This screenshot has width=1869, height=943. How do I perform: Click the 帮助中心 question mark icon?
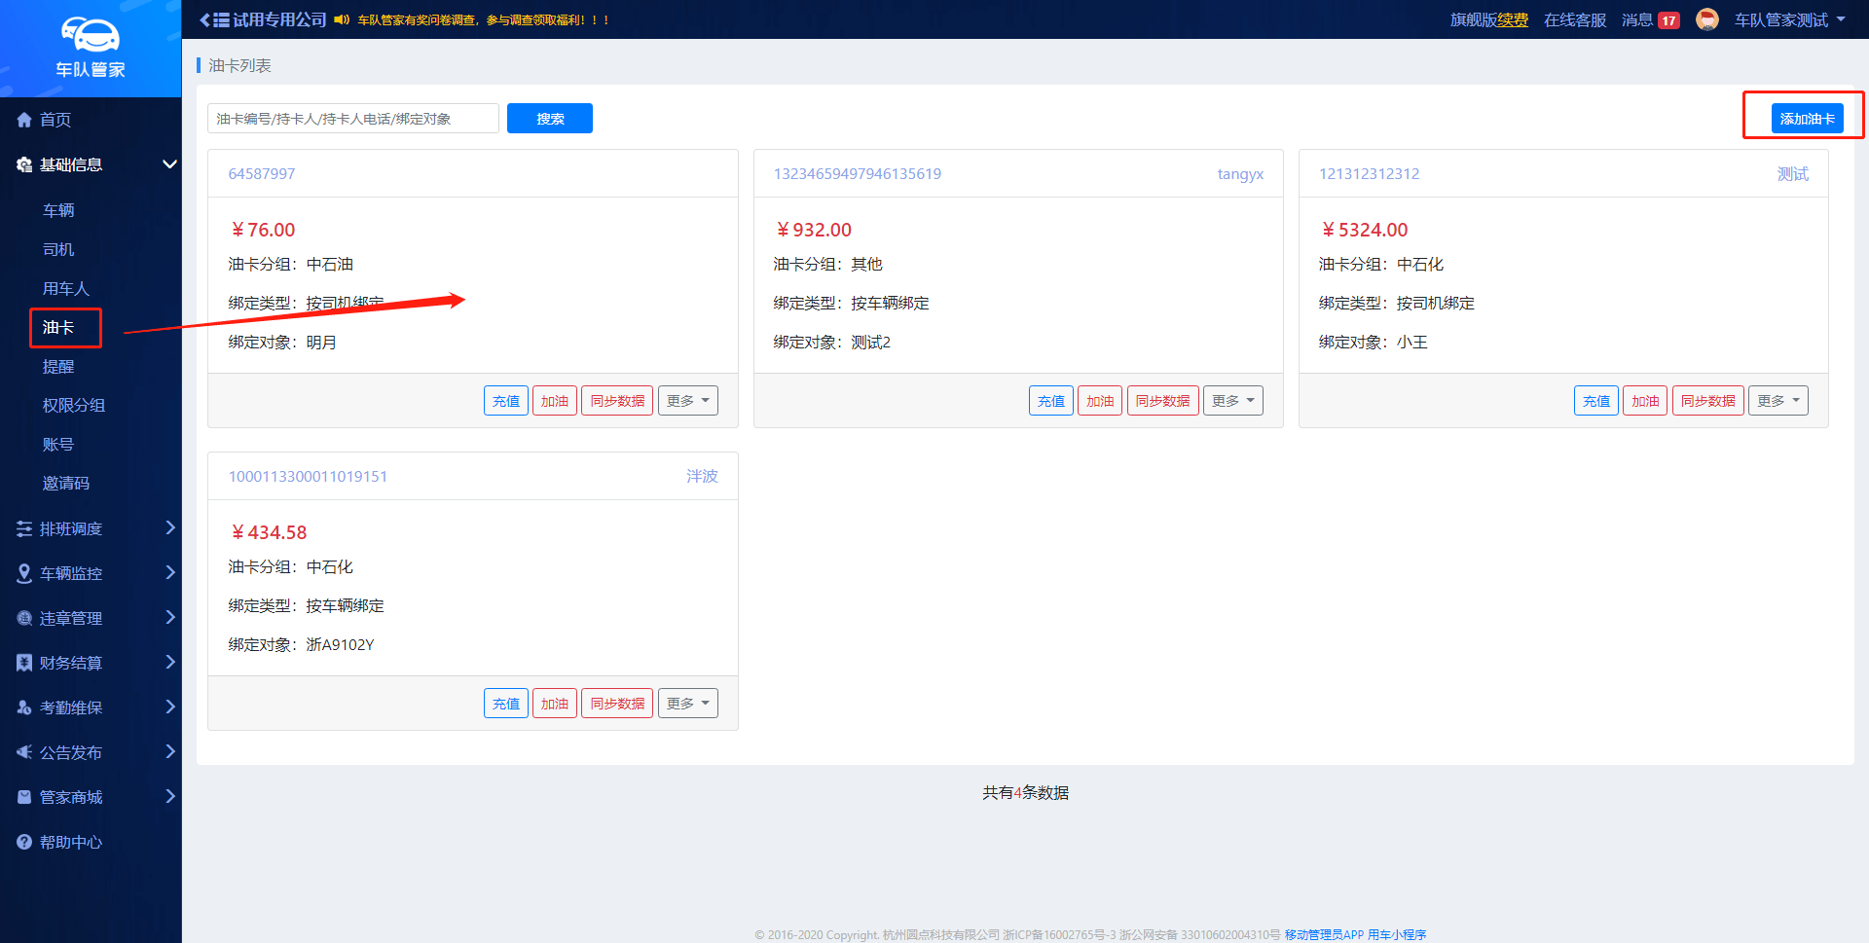24,842
